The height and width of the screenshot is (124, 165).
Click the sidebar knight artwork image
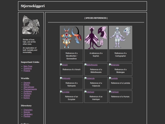31,25
